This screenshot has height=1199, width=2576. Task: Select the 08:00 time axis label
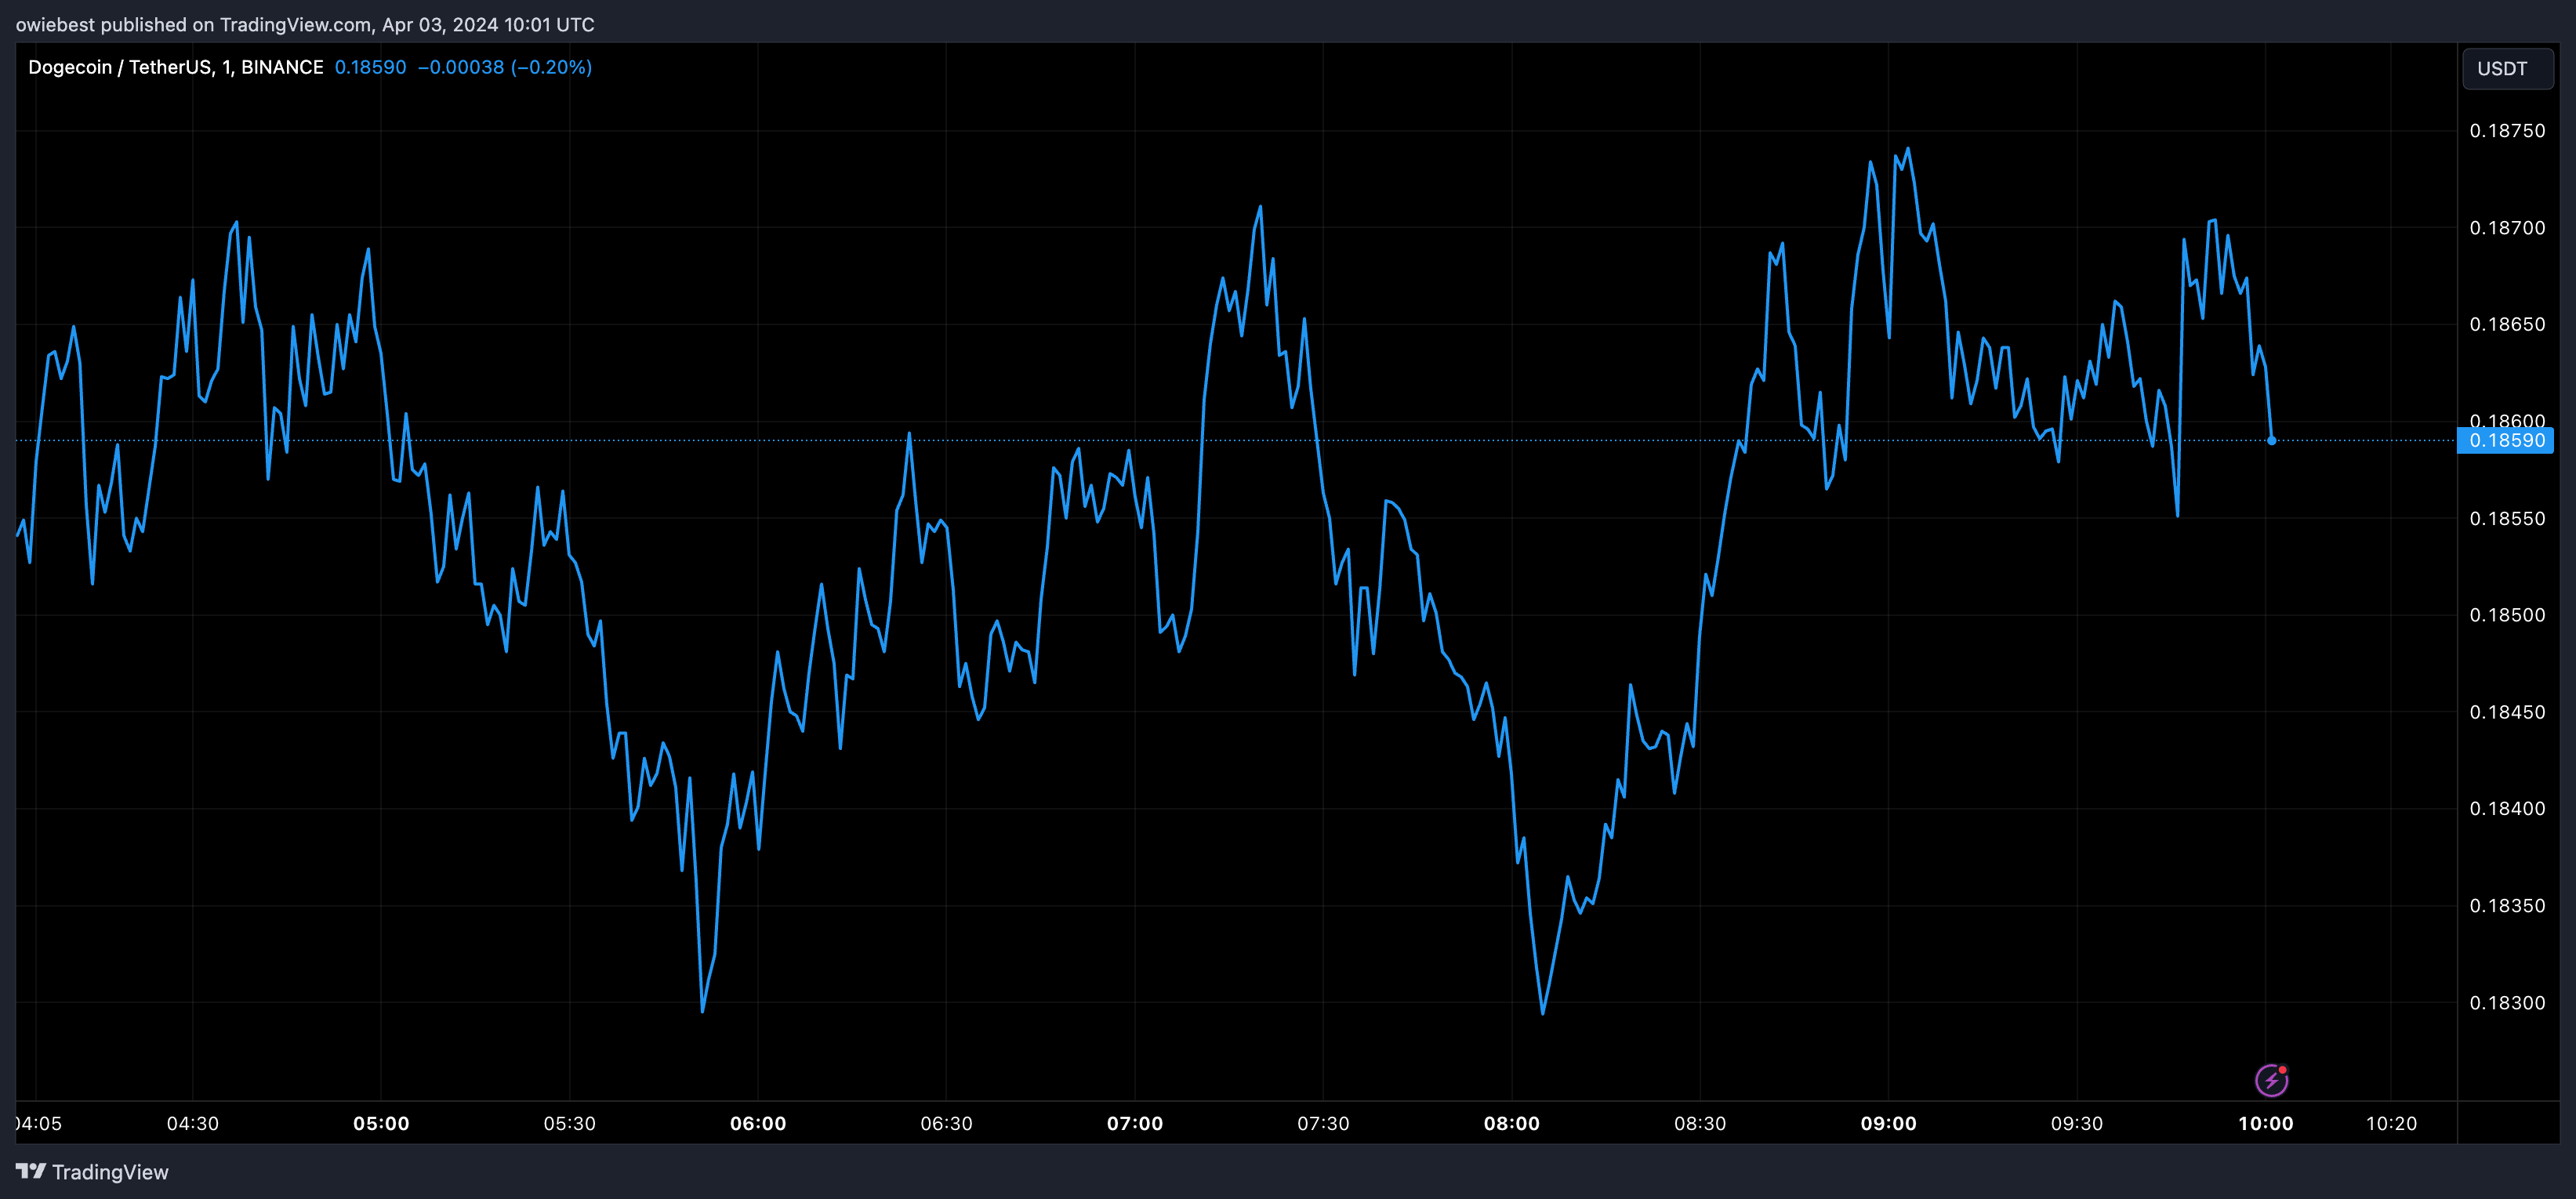[x=1511, y=1123]
